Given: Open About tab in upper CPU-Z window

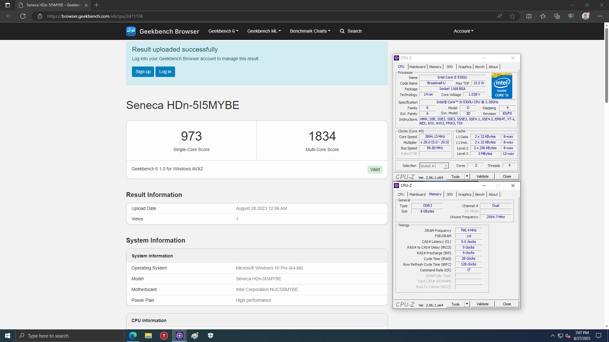Looking at the screenshot, I should point(493,67).
